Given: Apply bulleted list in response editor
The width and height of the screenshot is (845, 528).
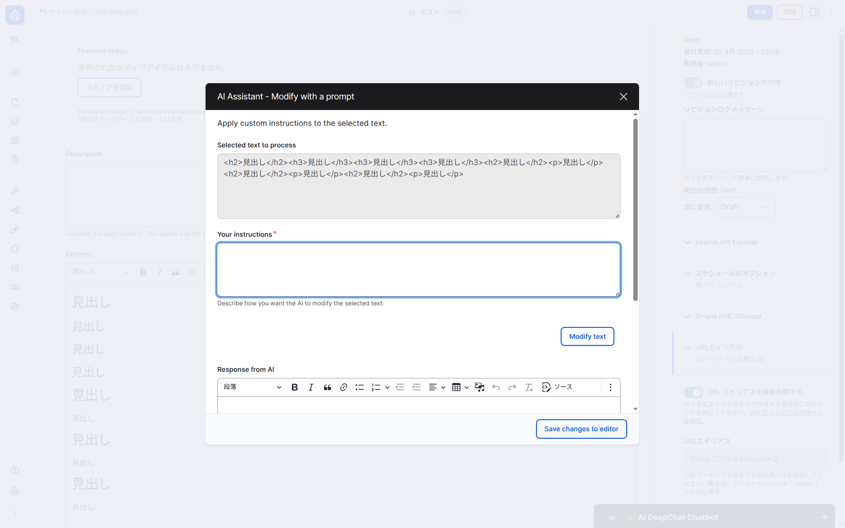Looking at the screenshot, I should (360, 387).
